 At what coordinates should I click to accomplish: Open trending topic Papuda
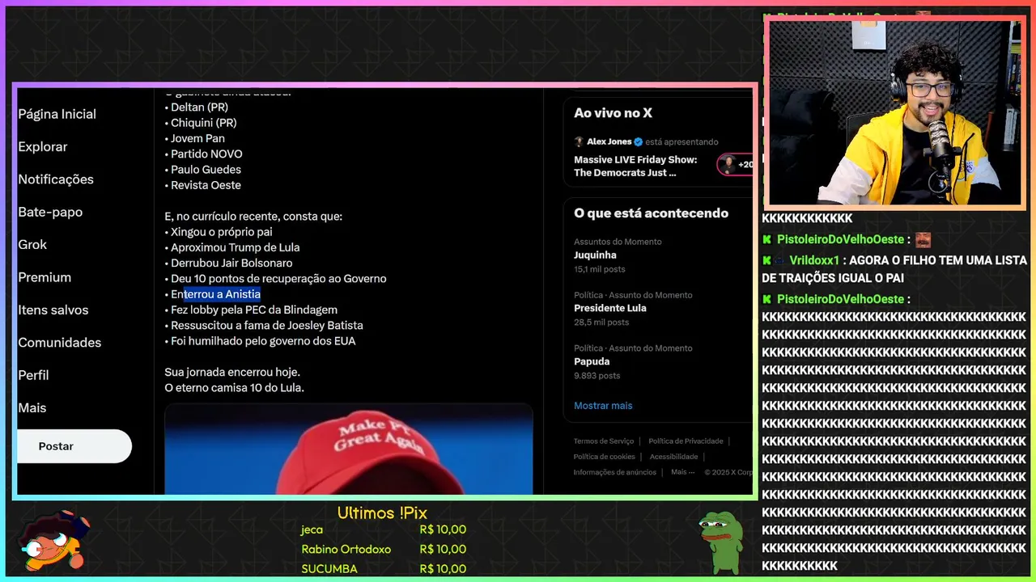592,361
